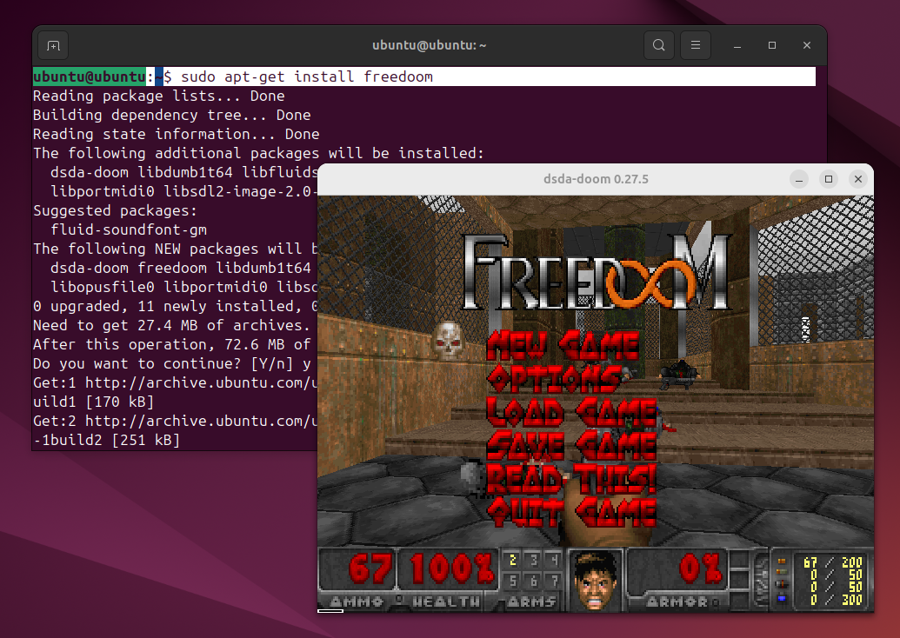Minimize the terminal window
Viewport: 900px width, 638px height.
(x=737, y=45)
